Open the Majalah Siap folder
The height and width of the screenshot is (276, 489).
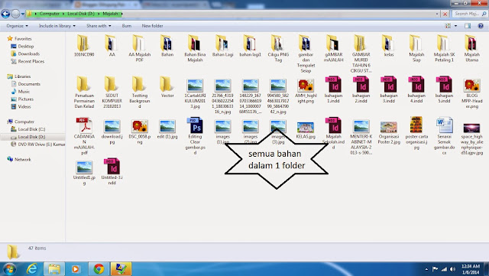[x=416, y=47]
